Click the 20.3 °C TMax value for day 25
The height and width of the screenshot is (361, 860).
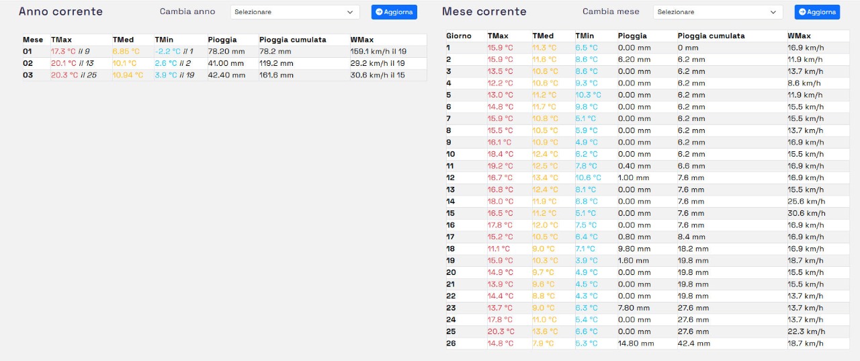click(501, 331)
